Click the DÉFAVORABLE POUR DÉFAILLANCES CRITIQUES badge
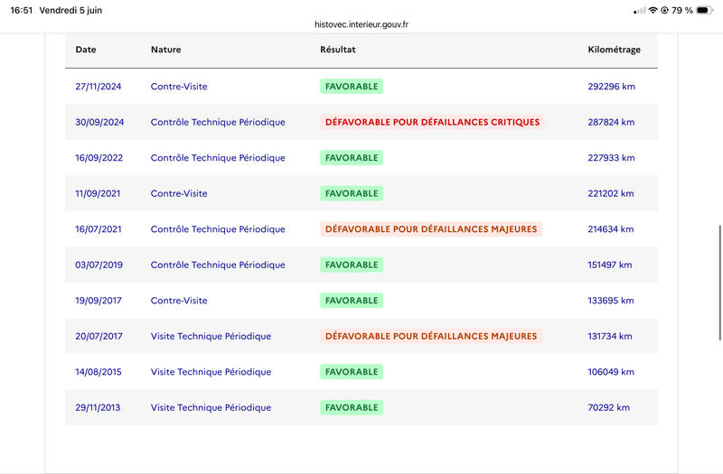The width and height of the screenshot is (723, 474). pos(432,122)
